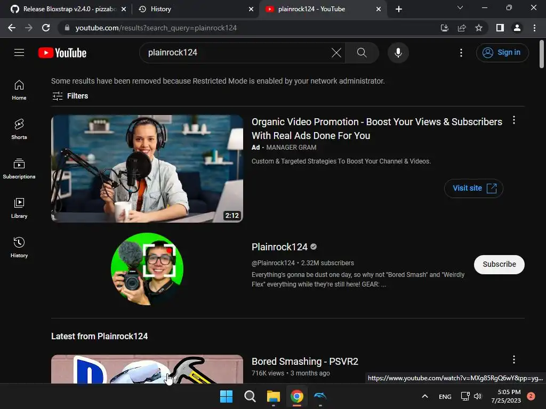Click the Latest from Plainrock124 heading

click(99, 337)
